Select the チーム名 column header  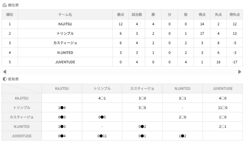coord(65,14)
